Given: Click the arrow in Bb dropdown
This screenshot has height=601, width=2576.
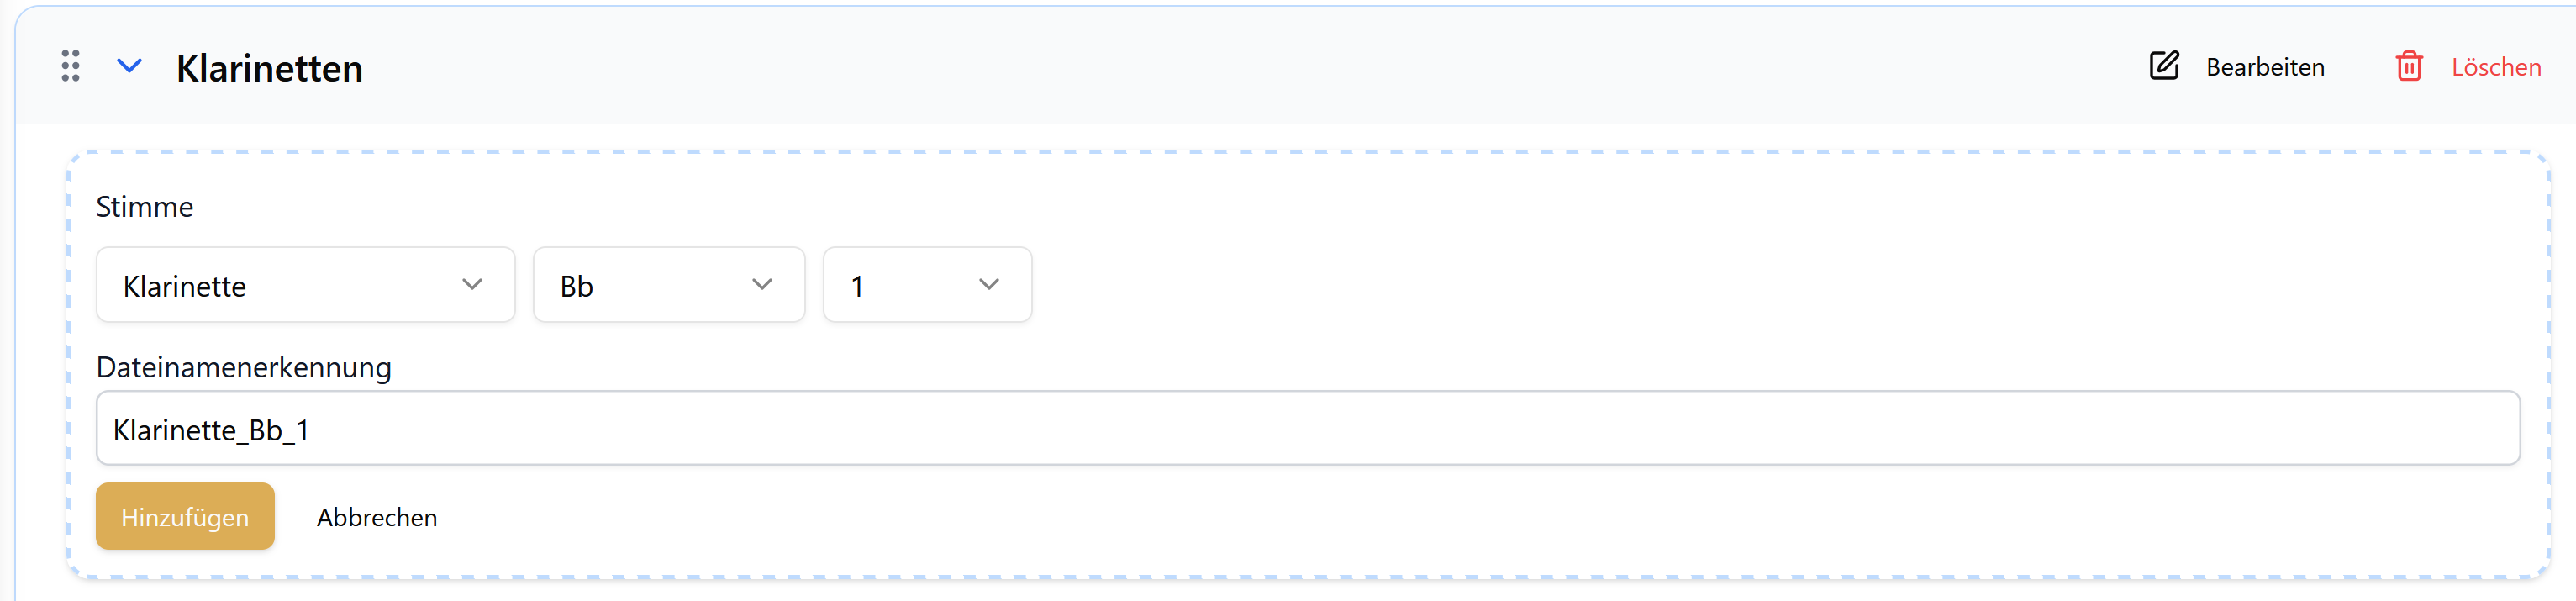Looking at the screenshot, I should (762, 285).
